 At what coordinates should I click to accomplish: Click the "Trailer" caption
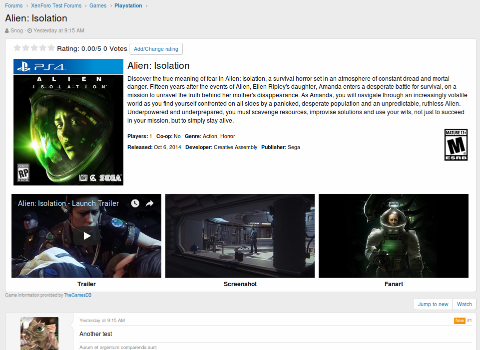pos(86,284)
